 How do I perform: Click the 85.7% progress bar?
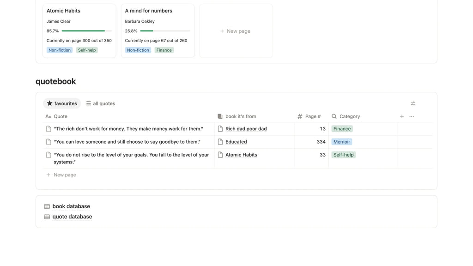pyautogui.click(x=86, y=31)
